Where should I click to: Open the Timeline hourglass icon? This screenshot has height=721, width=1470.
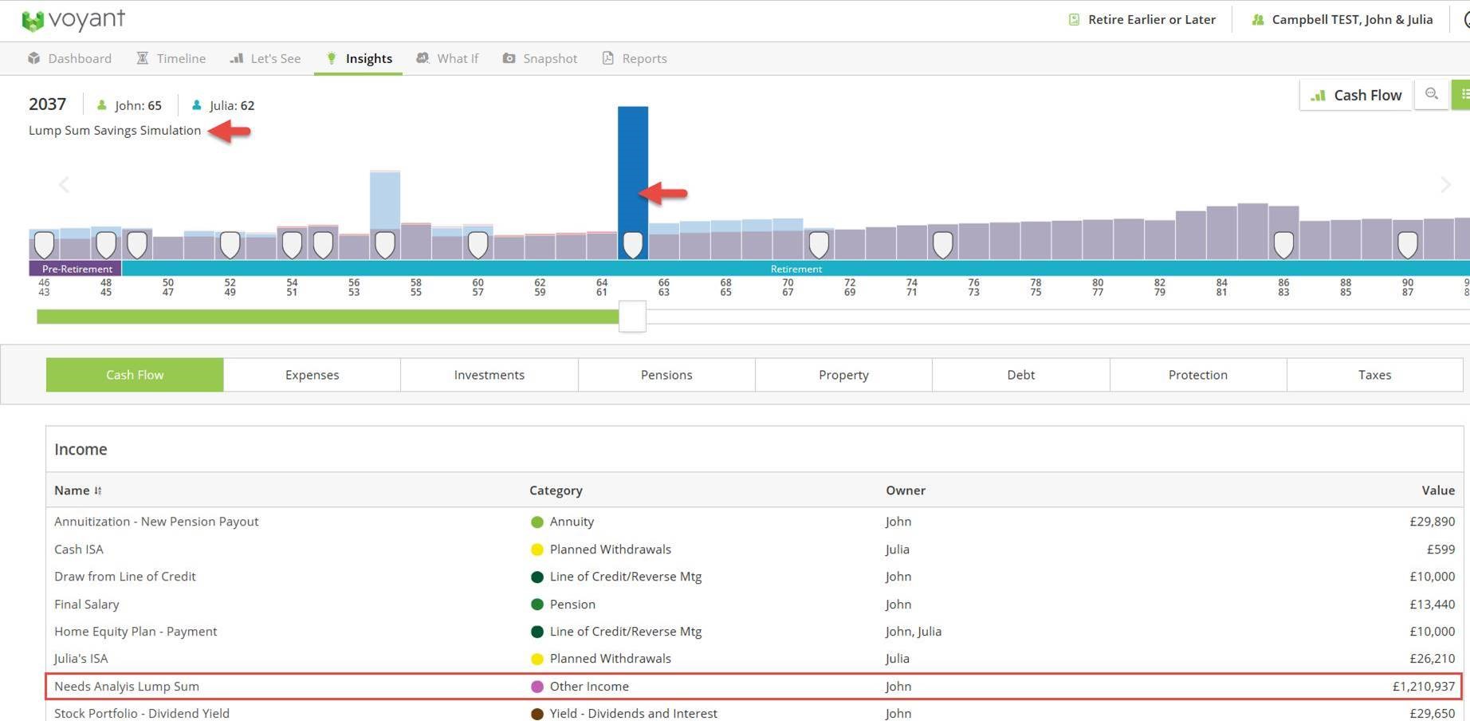click(143, 58)
